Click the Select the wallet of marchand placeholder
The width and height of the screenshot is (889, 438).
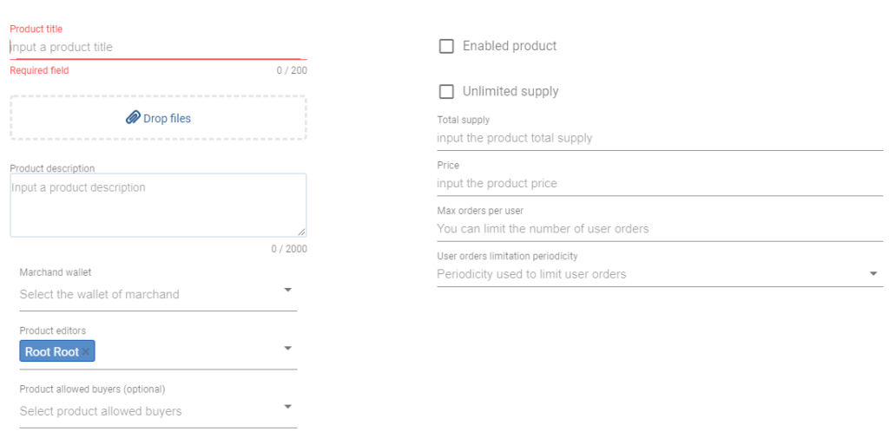pos(99,294)
